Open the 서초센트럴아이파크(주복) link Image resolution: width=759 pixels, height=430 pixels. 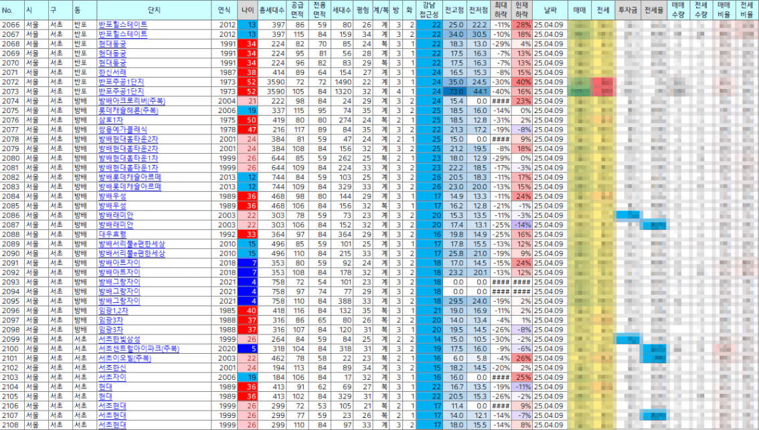(x=139, y=348)
